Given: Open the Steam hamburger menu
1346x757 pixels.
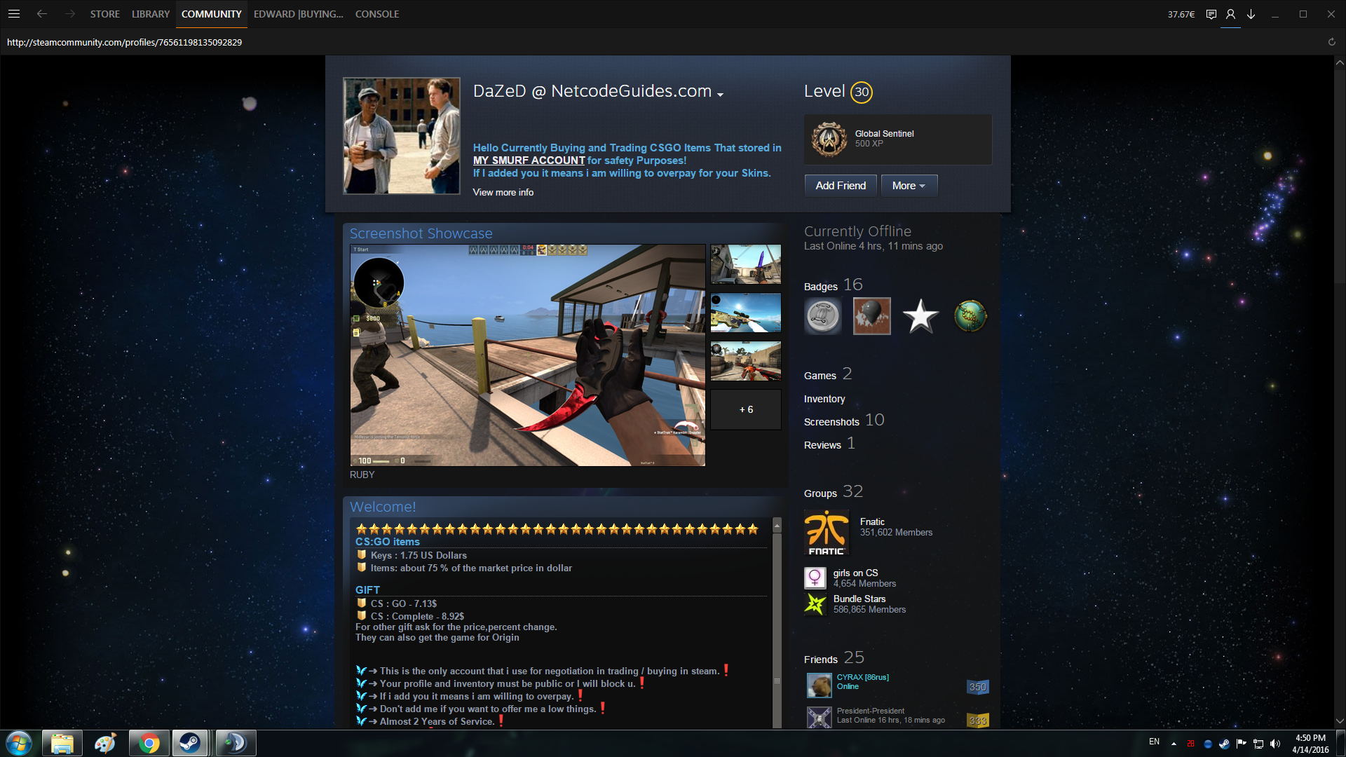Looking at the screenshot, I should click(14, 14).
